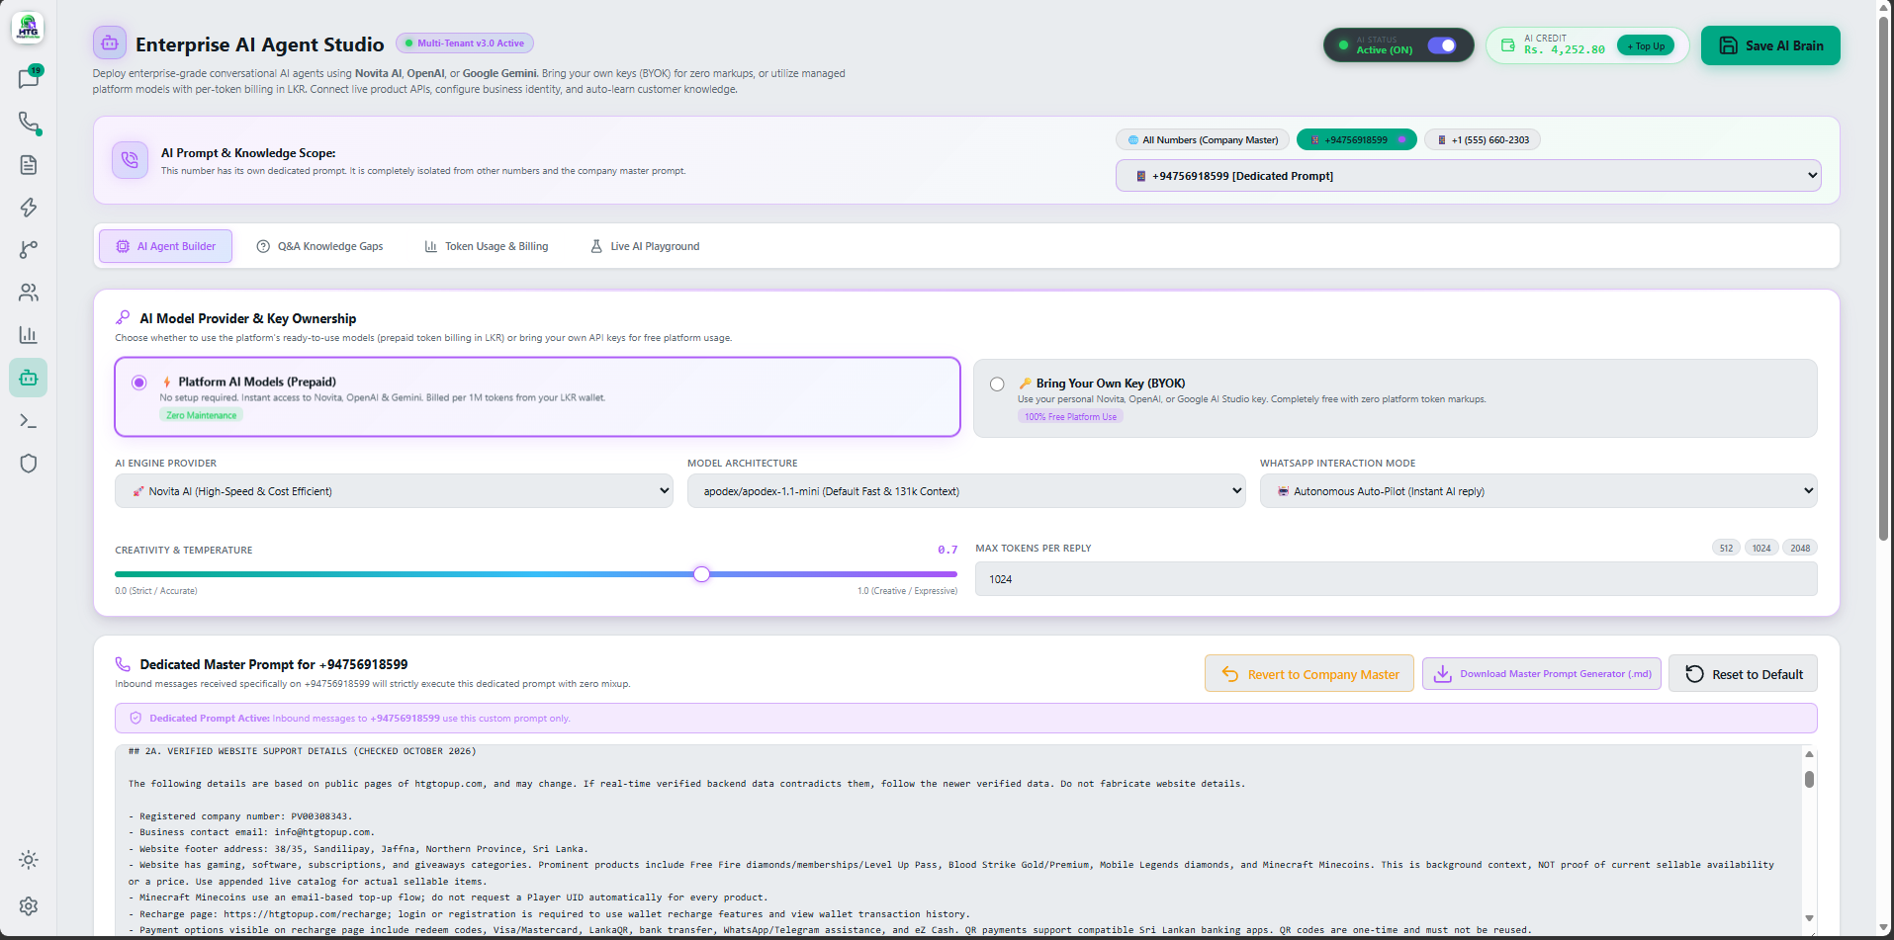This screenshot has width=1894, height=940.
Task: Open the chat messages sidebar icon
Action: [x=29, y=79]
